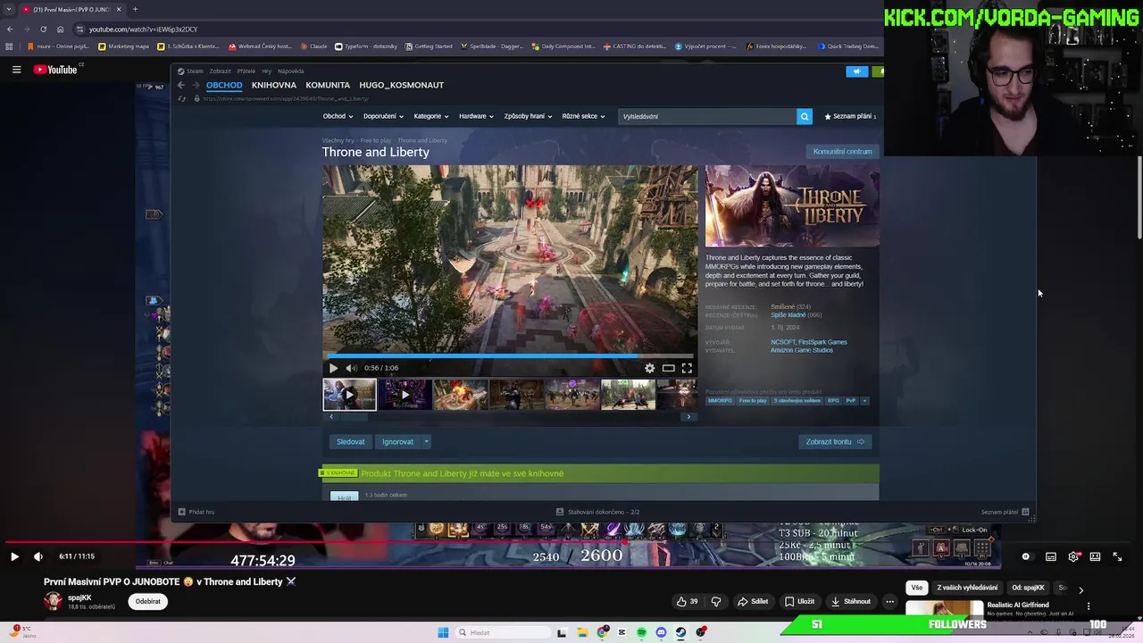The height and width of the screenshot is (643, 1143).
Task: Click the MMORPG tag
Action: coord(720,400)
